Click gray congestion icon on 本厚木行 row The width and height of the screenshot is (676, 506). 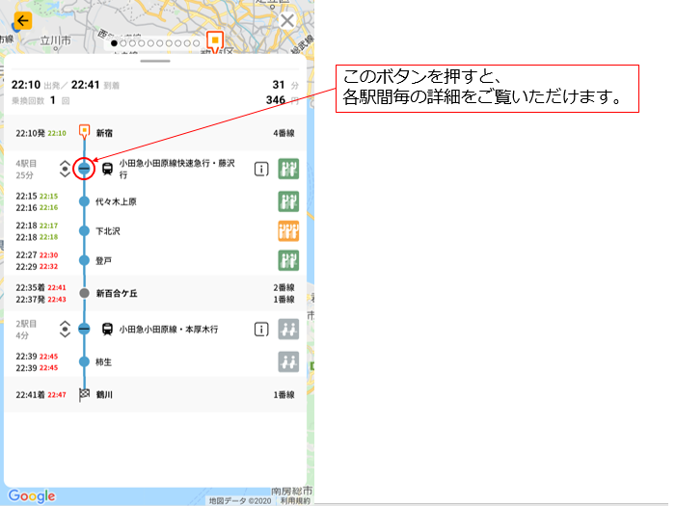288,330
